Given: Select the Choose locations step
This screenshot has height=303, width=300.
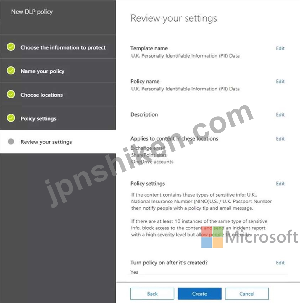Looking at the screenshot, I should click(58, 95).
